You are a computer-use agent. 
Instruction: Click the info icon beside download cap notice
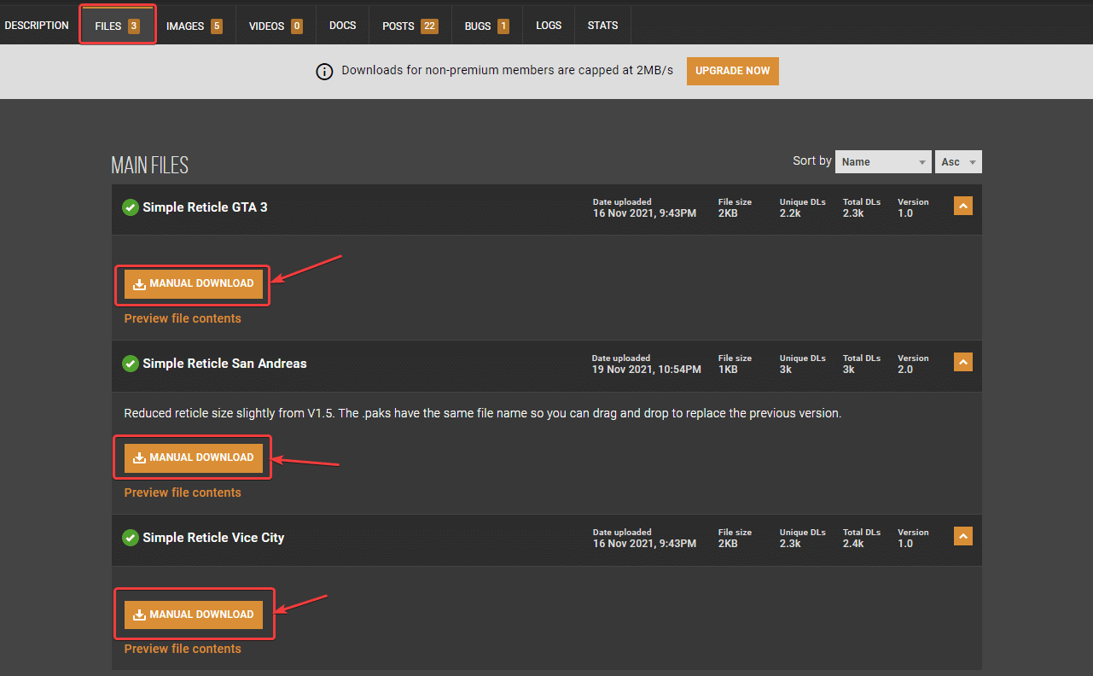tap(324, 72)
